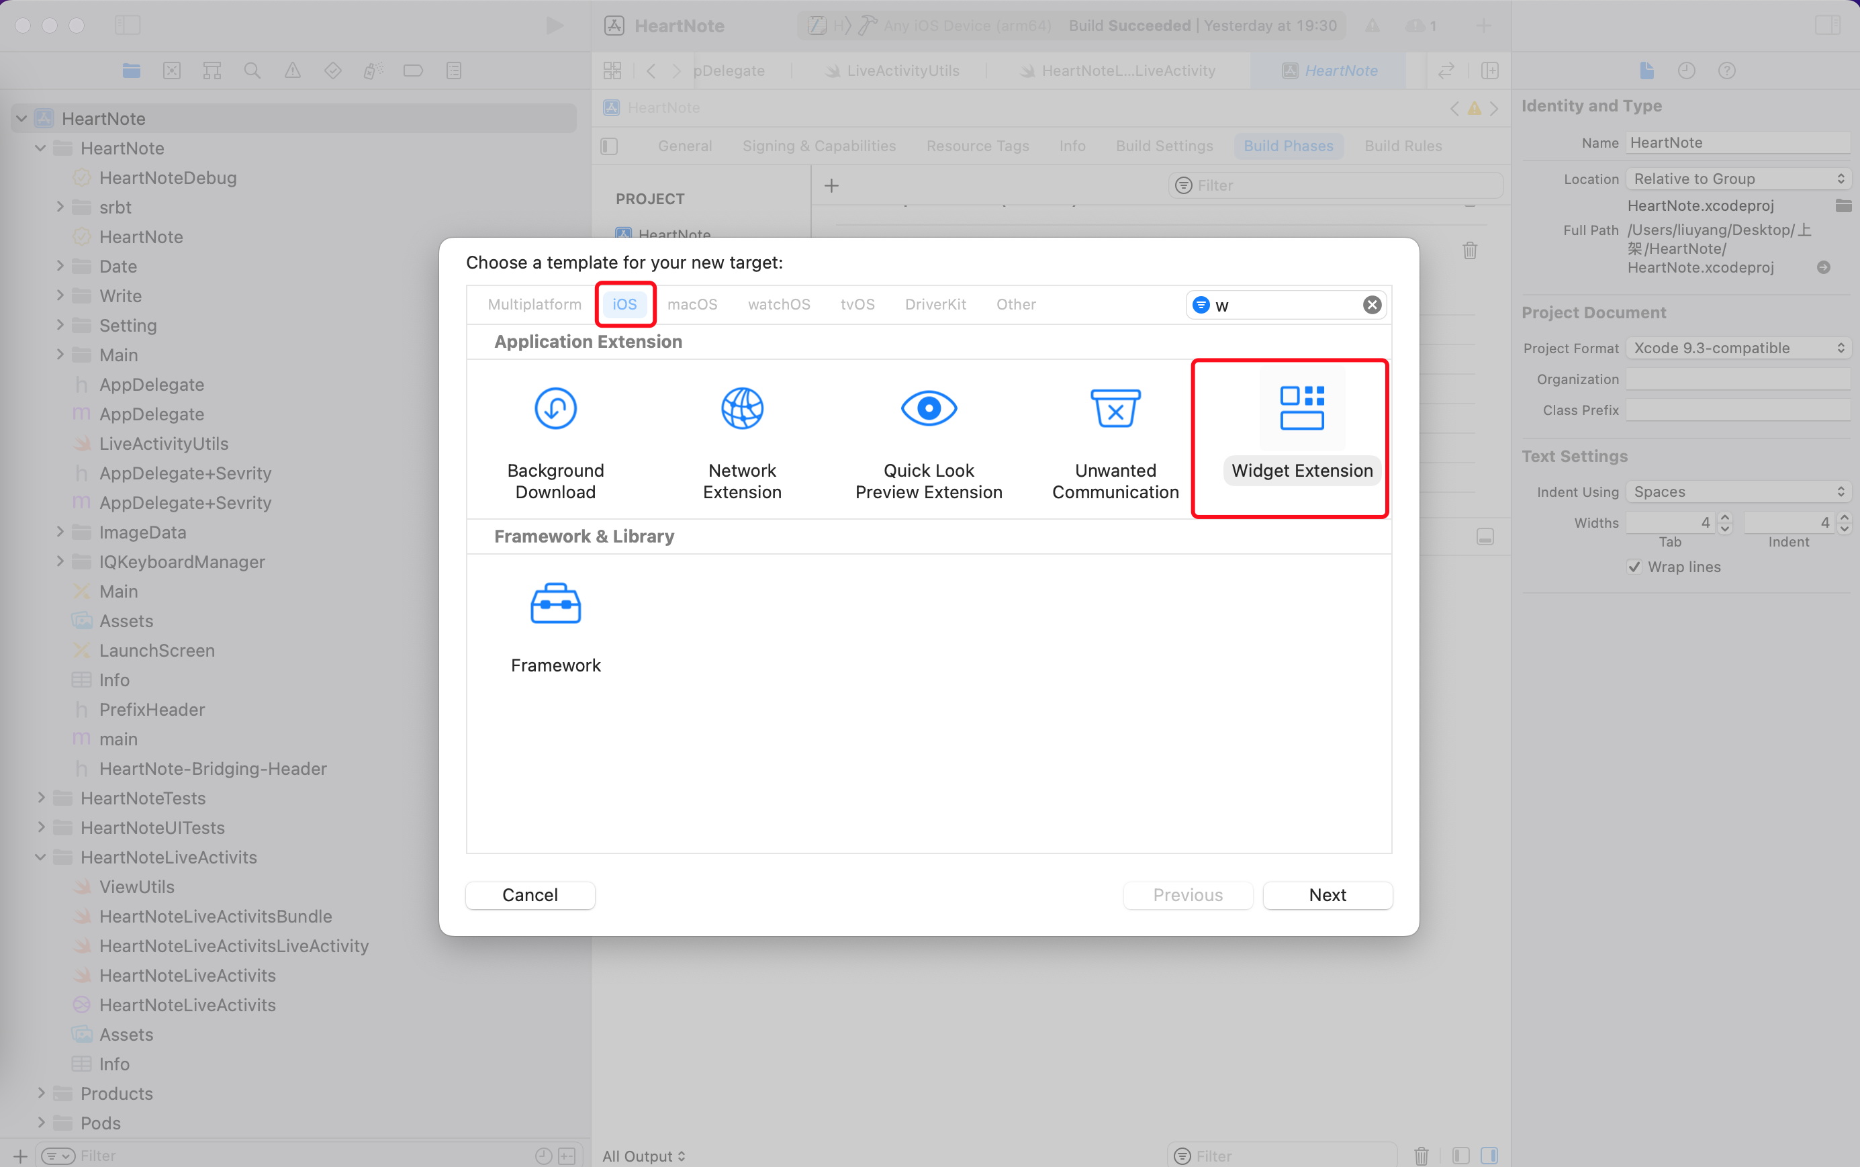The image size is (1860, 1167).
Task: Open the Find navigator magnifier icon
Action: pos(252,71)
